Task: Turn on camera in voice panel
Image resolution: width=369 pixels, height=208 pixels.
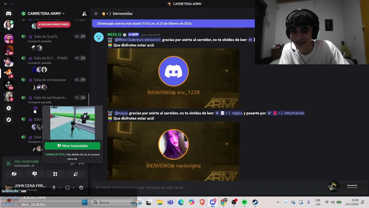Action: click(x=14, y=174)
